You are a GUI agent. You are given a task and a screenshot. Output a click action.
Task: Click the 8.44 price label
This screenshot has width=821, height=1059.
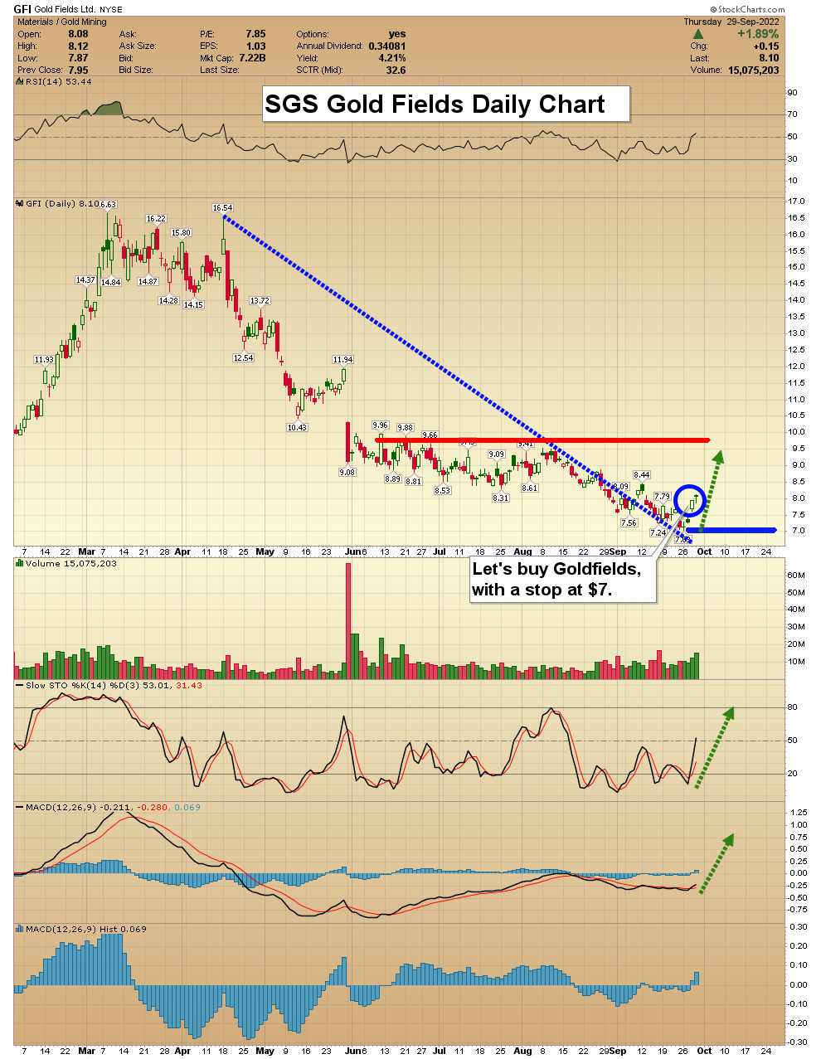pyautogui.click(x=642, y=475)
